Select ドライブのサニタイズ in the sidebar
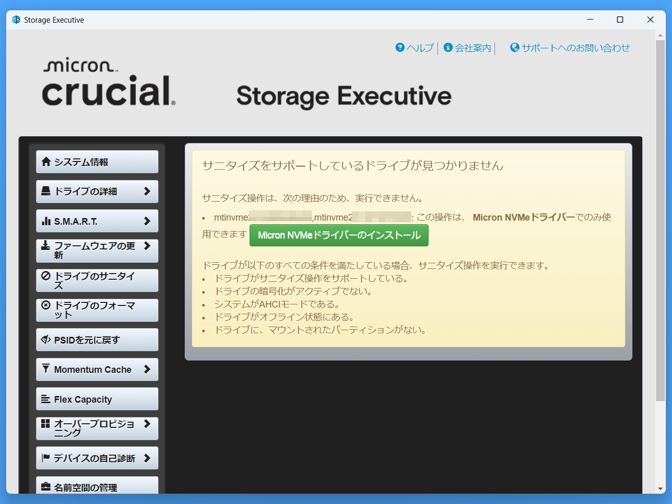This screenshot has width=672, height=504. (97, 280)
